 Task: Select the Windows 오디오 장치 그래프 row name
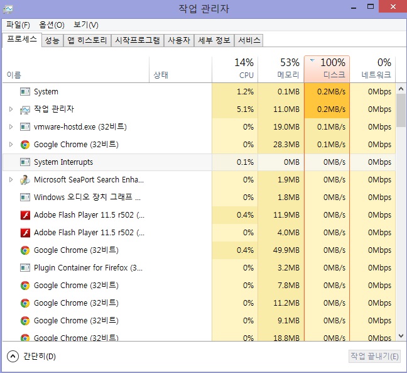click(87, 198)
